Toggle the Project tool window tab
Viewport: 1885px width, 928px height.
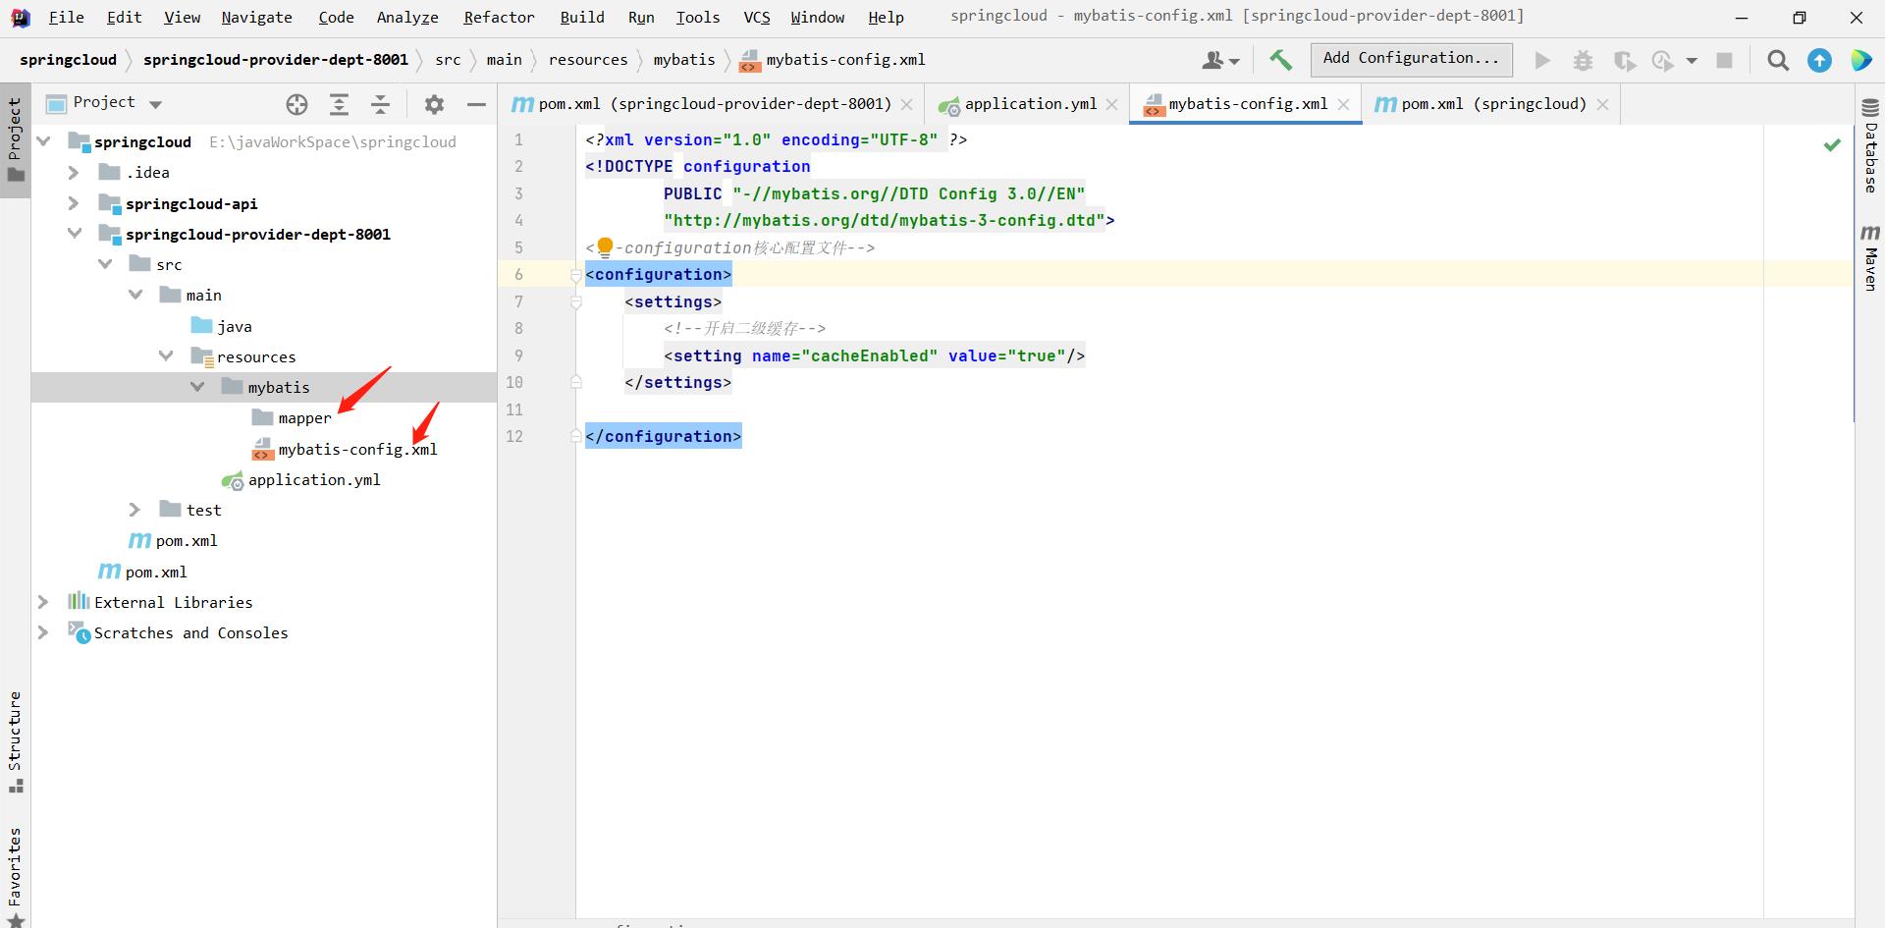point(15,140)
